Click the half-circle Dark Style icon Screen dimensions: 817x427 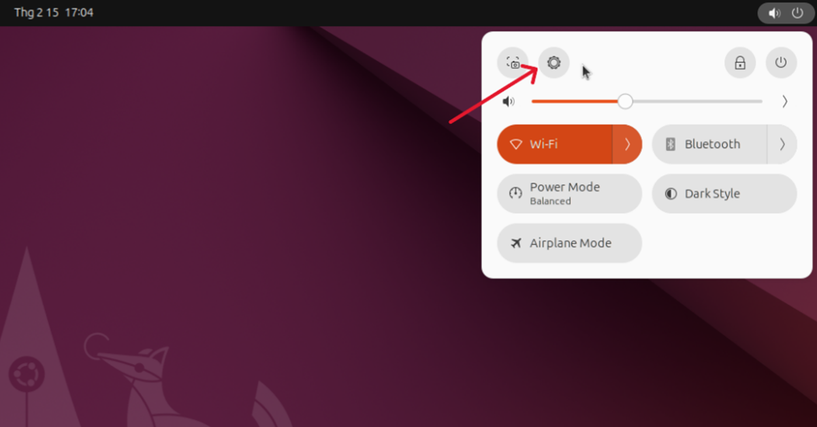[671, 193]
